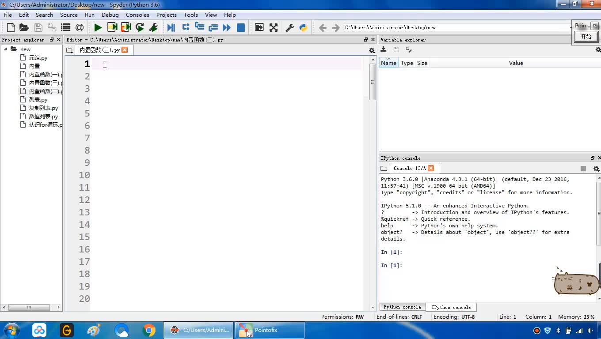The image size is (601, 339).
Task: Open the IPython console options gear
Action: pyautogui.click(x=596, y=169)
